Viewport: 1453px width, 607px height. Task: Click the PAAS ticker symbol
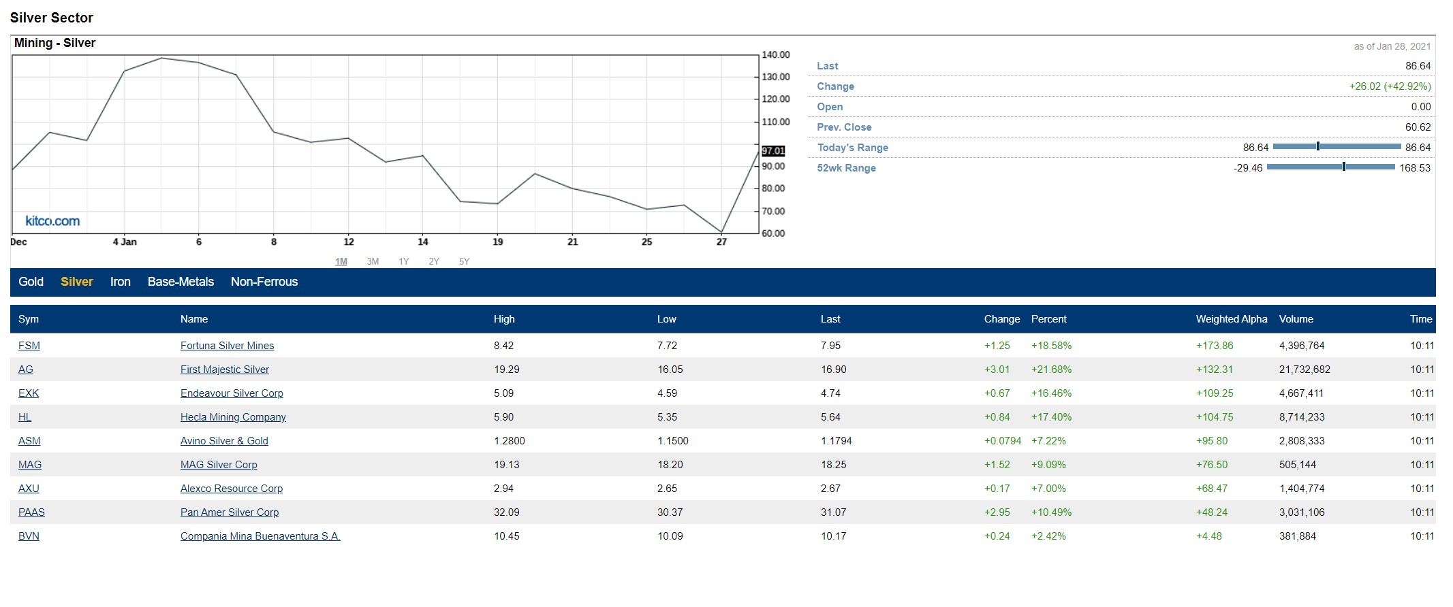point(31,512)
